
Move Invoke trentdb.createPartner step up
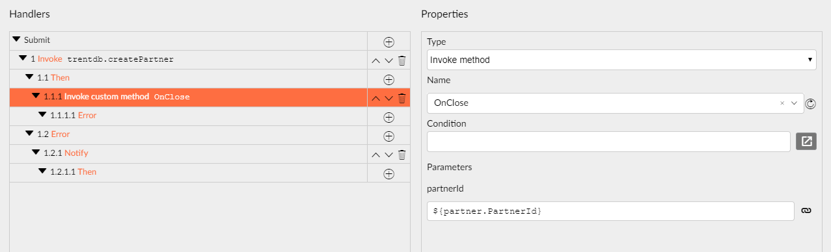pyautogui.click(x=375, y=61)
